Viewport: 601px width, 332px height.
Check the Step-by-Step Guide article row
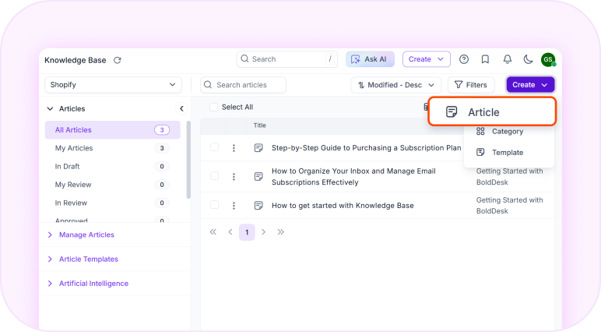(214, 147)
